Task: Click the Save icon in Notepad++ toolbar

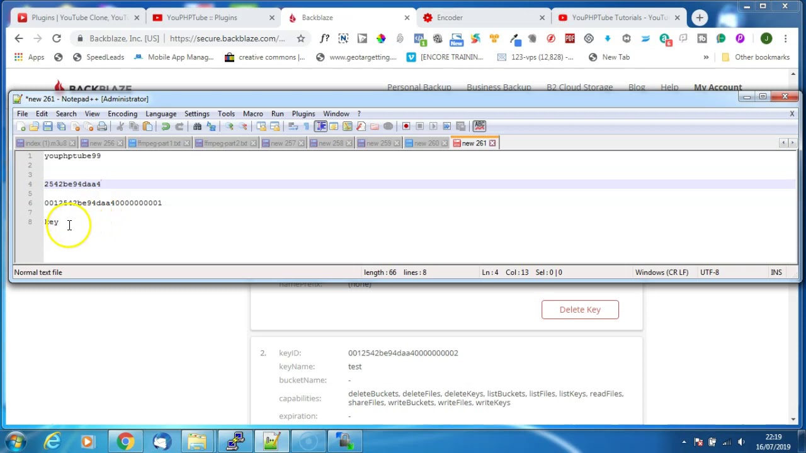Action: (x=48, y=126)
